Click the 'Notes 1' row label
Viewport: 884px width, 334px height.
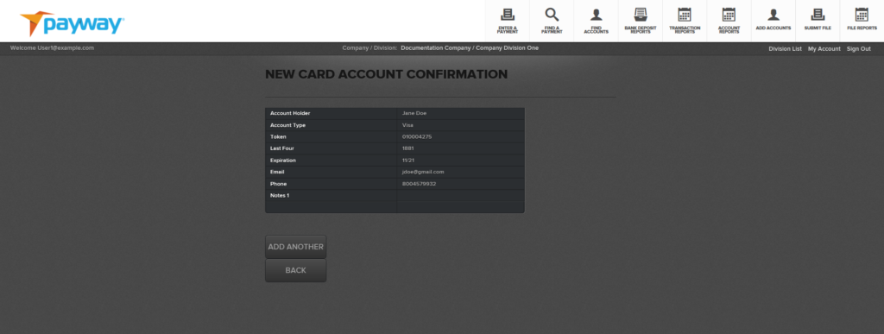click(280, 195)
